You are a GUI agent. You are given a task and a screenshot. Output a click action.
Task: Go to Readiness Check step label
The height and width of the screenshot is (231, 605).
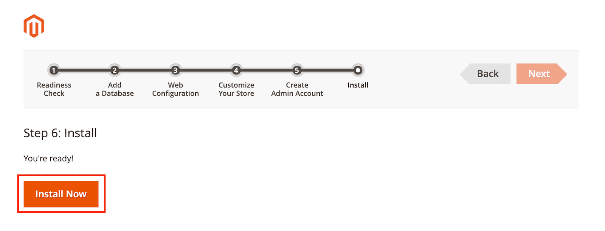click(x=54, y=89)
